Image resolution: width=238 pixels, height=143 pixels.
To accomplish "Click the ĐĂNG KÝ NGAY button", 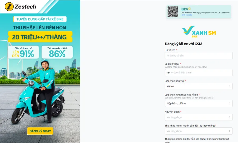I will point(40,131).
